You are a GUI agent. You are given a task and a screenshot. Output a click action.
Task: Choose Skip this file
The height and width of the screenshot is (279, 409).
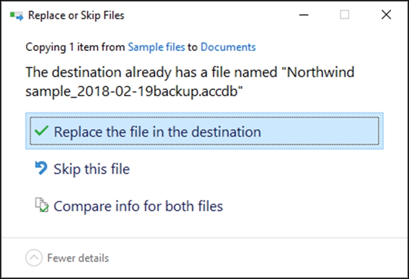[x=92, y=169]
